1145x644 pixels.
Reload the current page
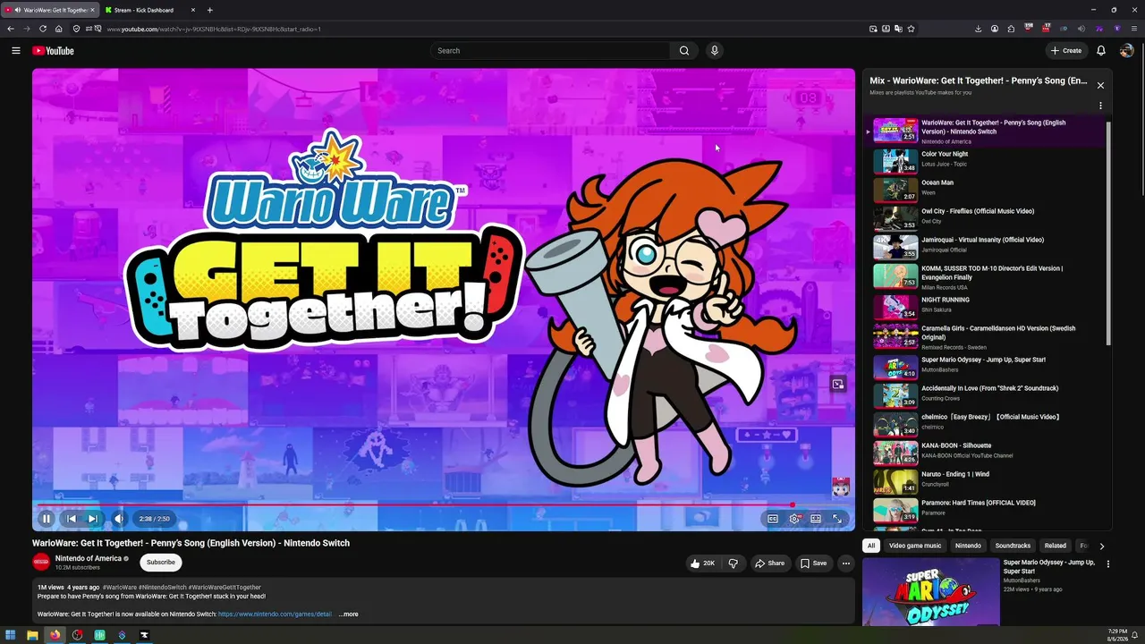click(x=42, y=29)
